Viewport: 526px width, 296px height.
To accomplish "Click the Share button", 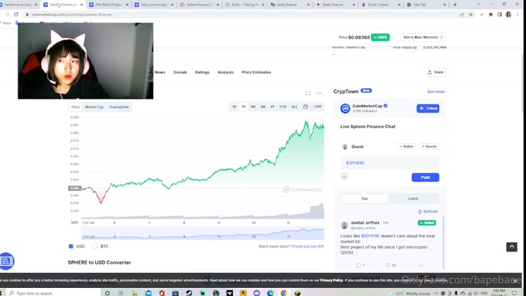I will [x=435, y=72].
